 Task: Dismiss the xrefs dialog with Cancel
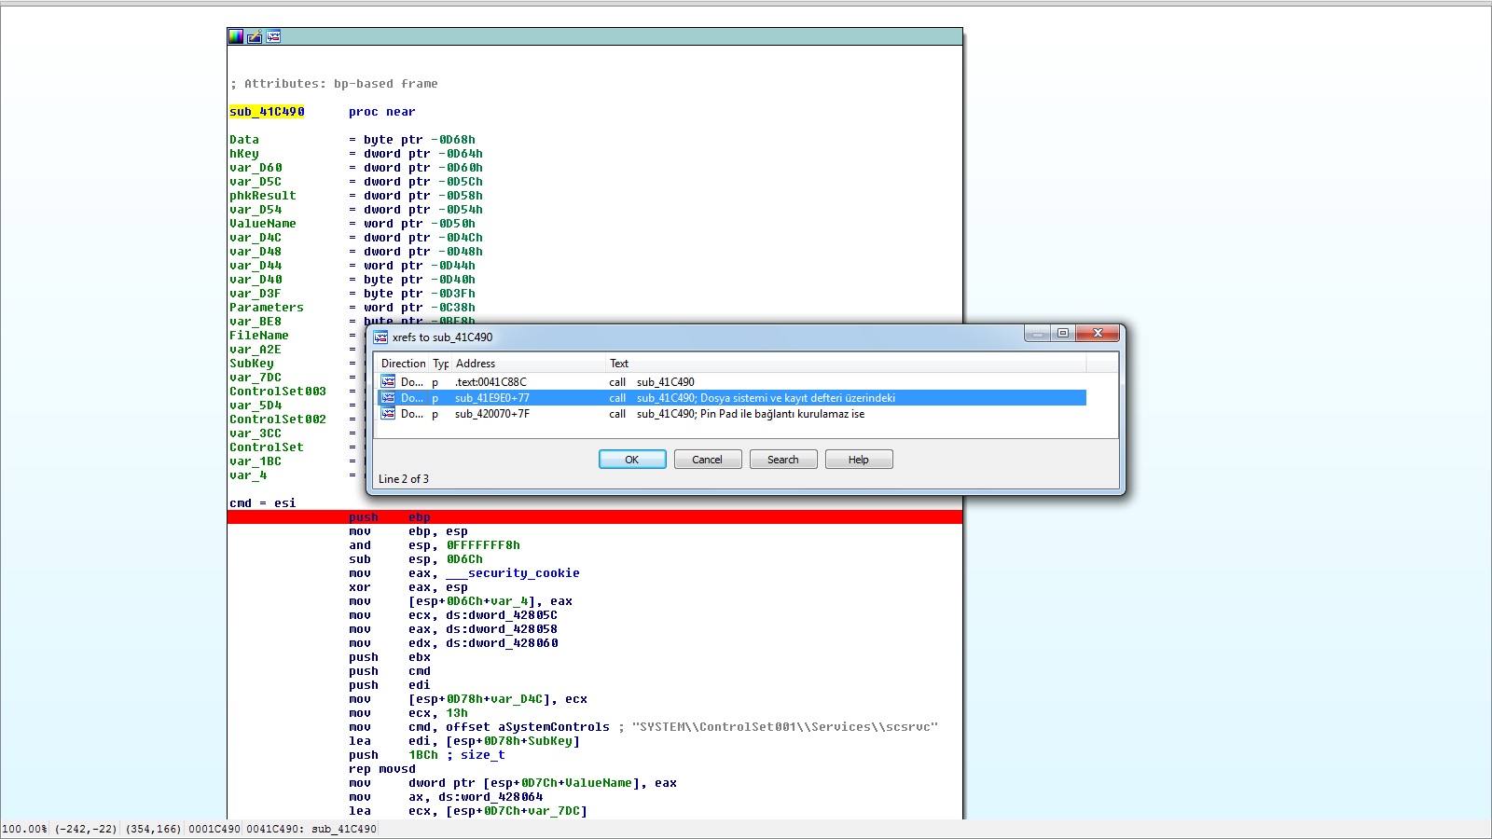coord(707,460)
